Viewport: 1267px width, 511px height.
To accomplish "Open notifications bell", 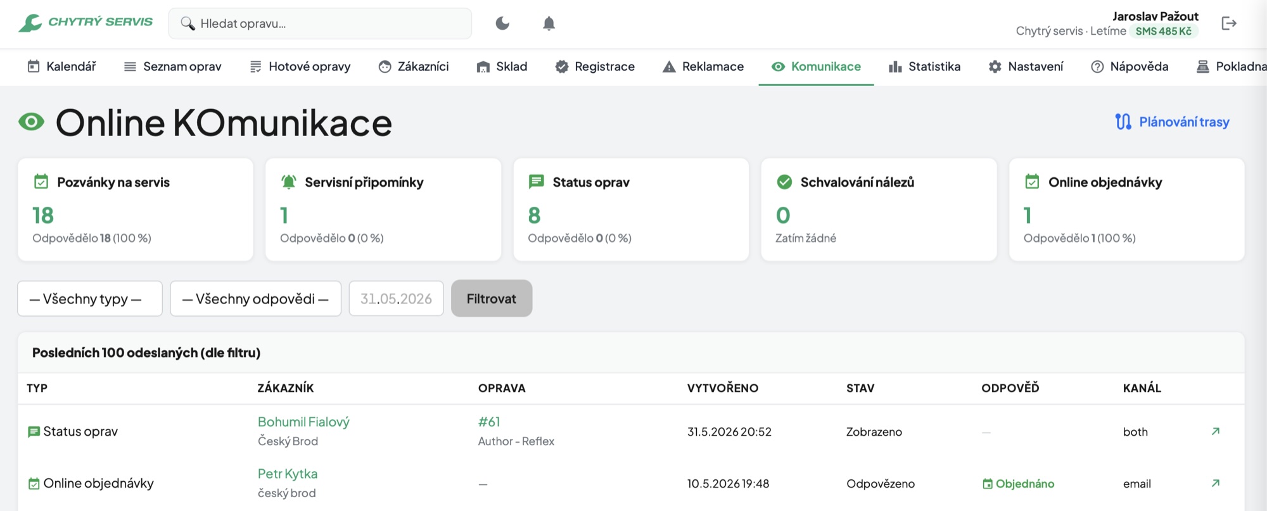I will pos(549,23).
